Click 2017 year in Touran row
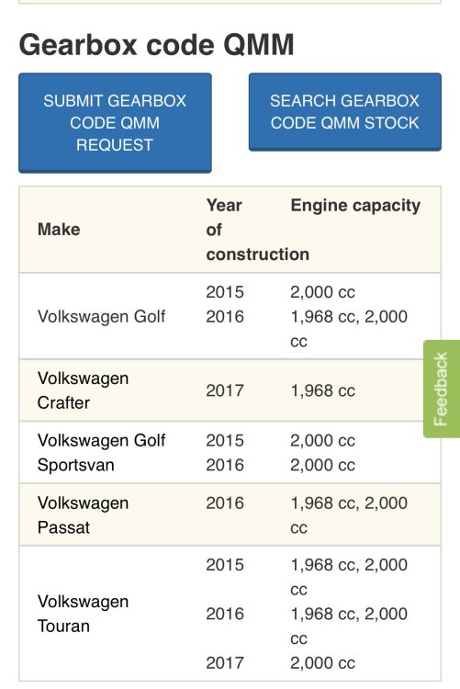The image size is (460, 689). tap(225, 663)
